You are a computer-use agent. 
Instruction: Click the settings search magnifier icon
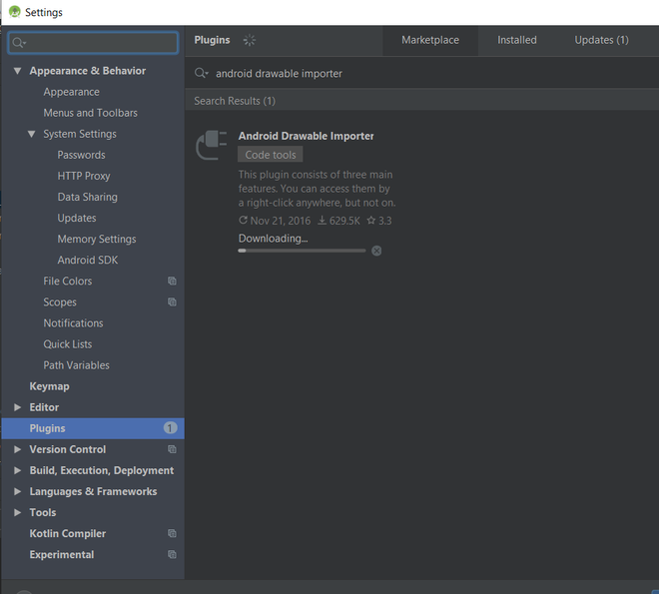[x=19, y=43]
